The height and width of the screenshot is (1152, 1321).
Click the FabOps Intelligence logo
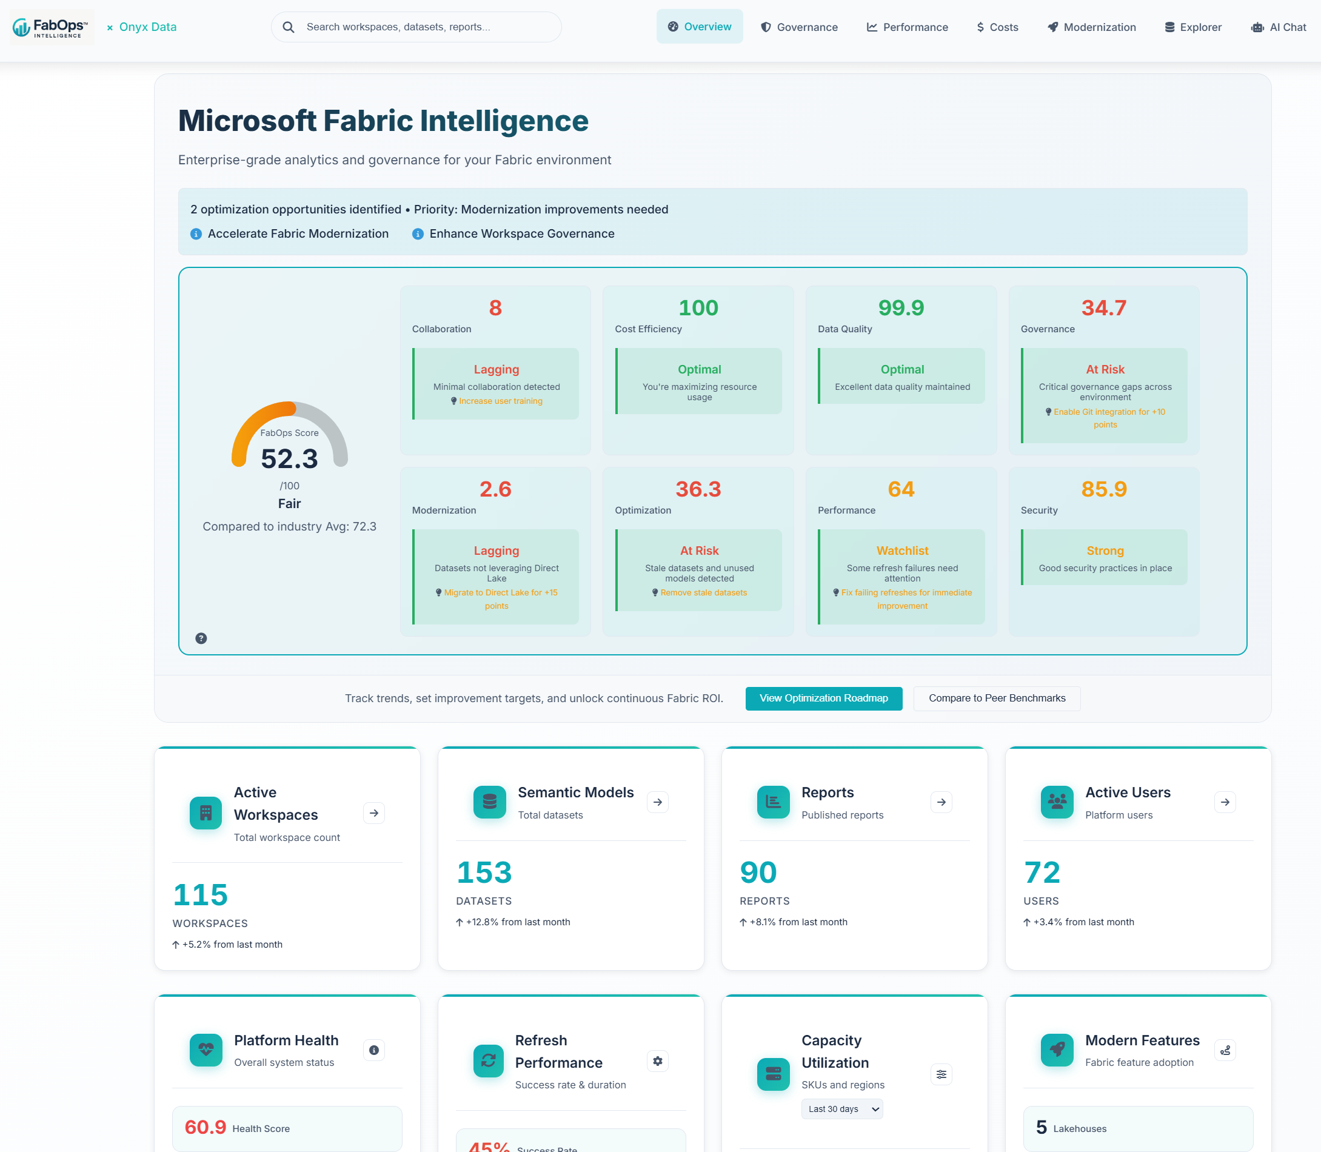tap(52, 28)
